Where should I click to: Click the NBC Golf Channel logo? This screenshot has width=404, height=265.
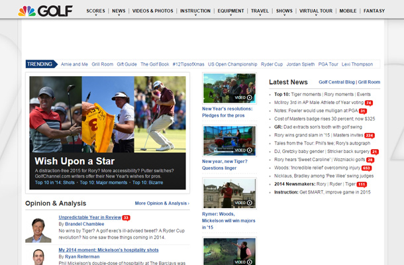point(44,10)
